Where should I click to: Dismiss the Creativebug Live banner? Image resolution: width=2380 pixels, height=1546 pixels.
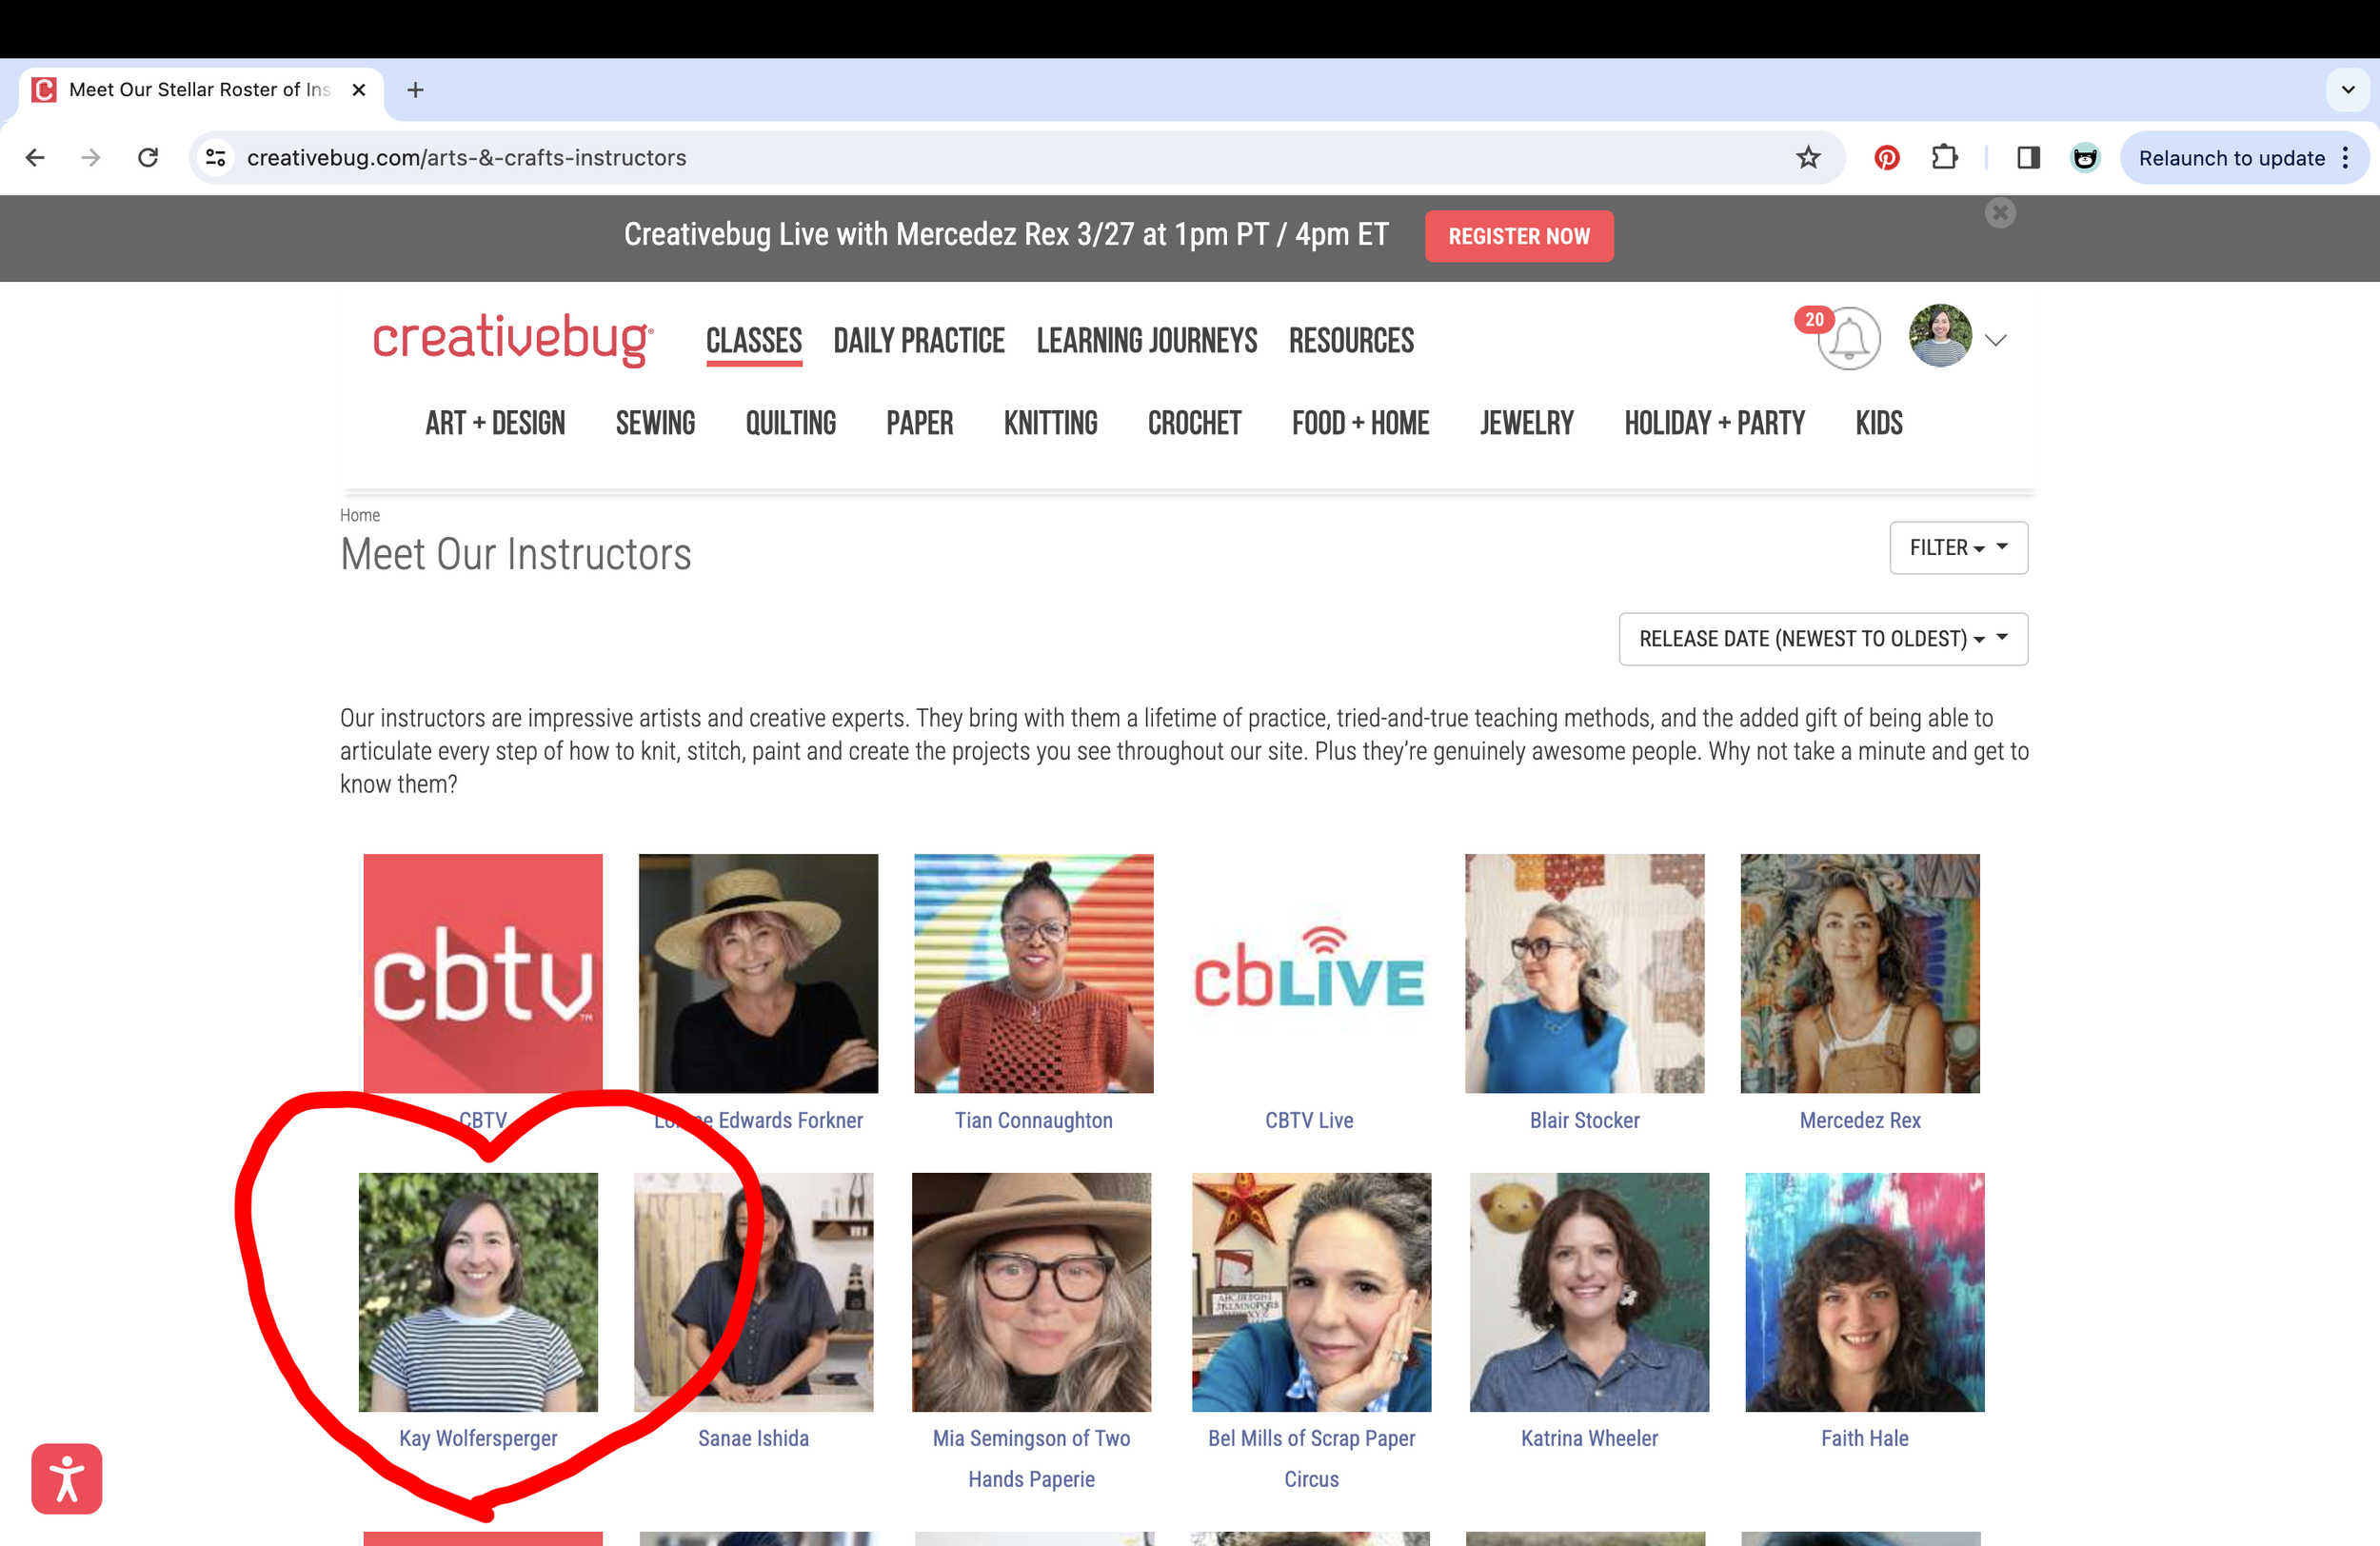[x=2000, y=212]
